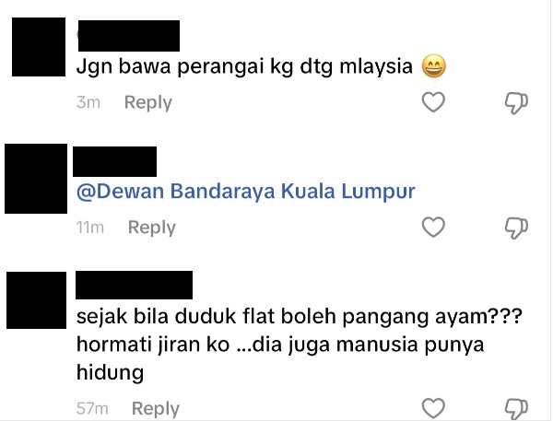This screenshot has height=421, width=553.
Task: Click the grinning emoji in first comment
Action: coord(434,66)
